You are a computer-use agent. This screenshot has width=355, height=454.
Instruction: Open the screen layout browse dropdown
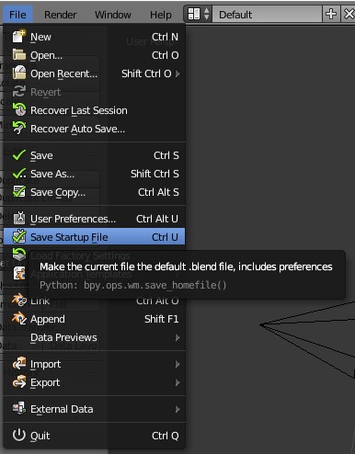pyautogui.click(x=199, y=14)
